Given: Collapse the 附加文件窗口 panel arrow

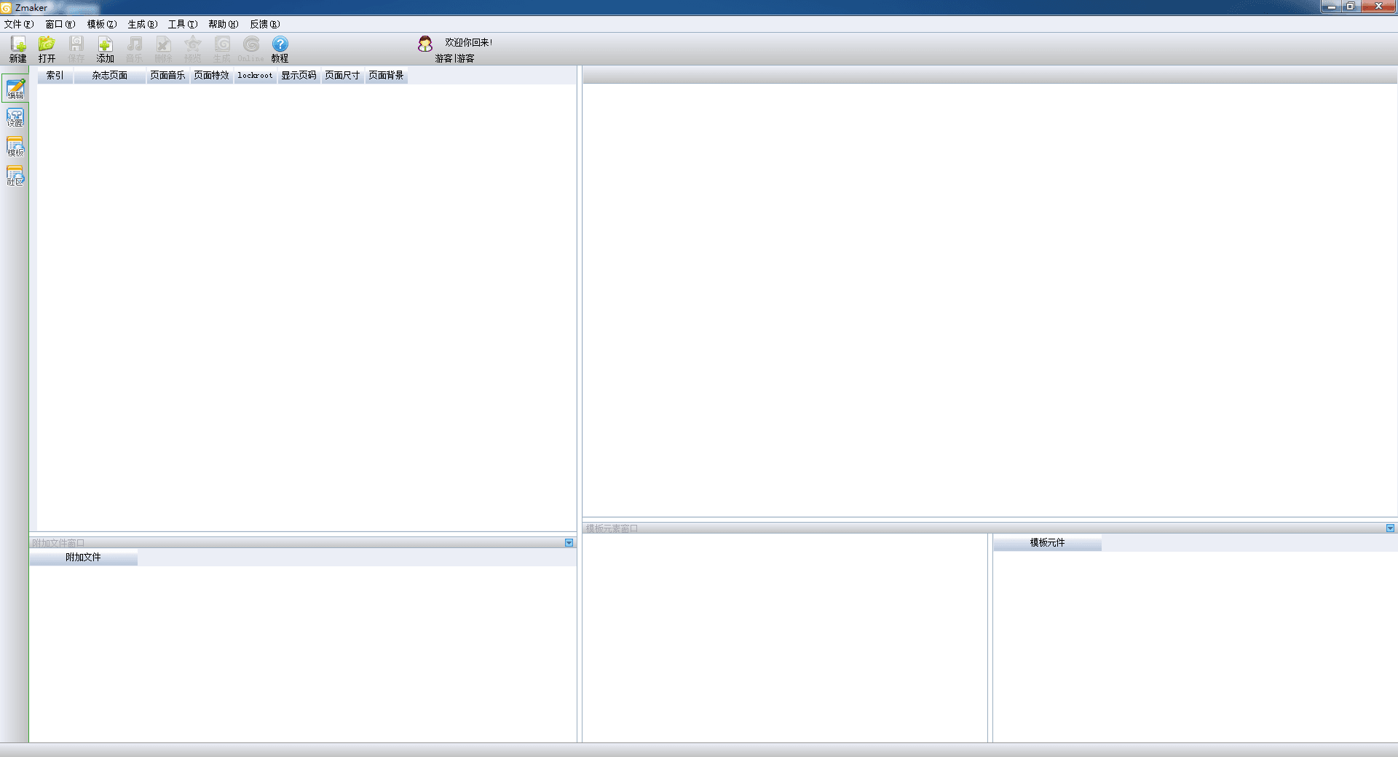Looking at the screenshot, I should [569, 543].
